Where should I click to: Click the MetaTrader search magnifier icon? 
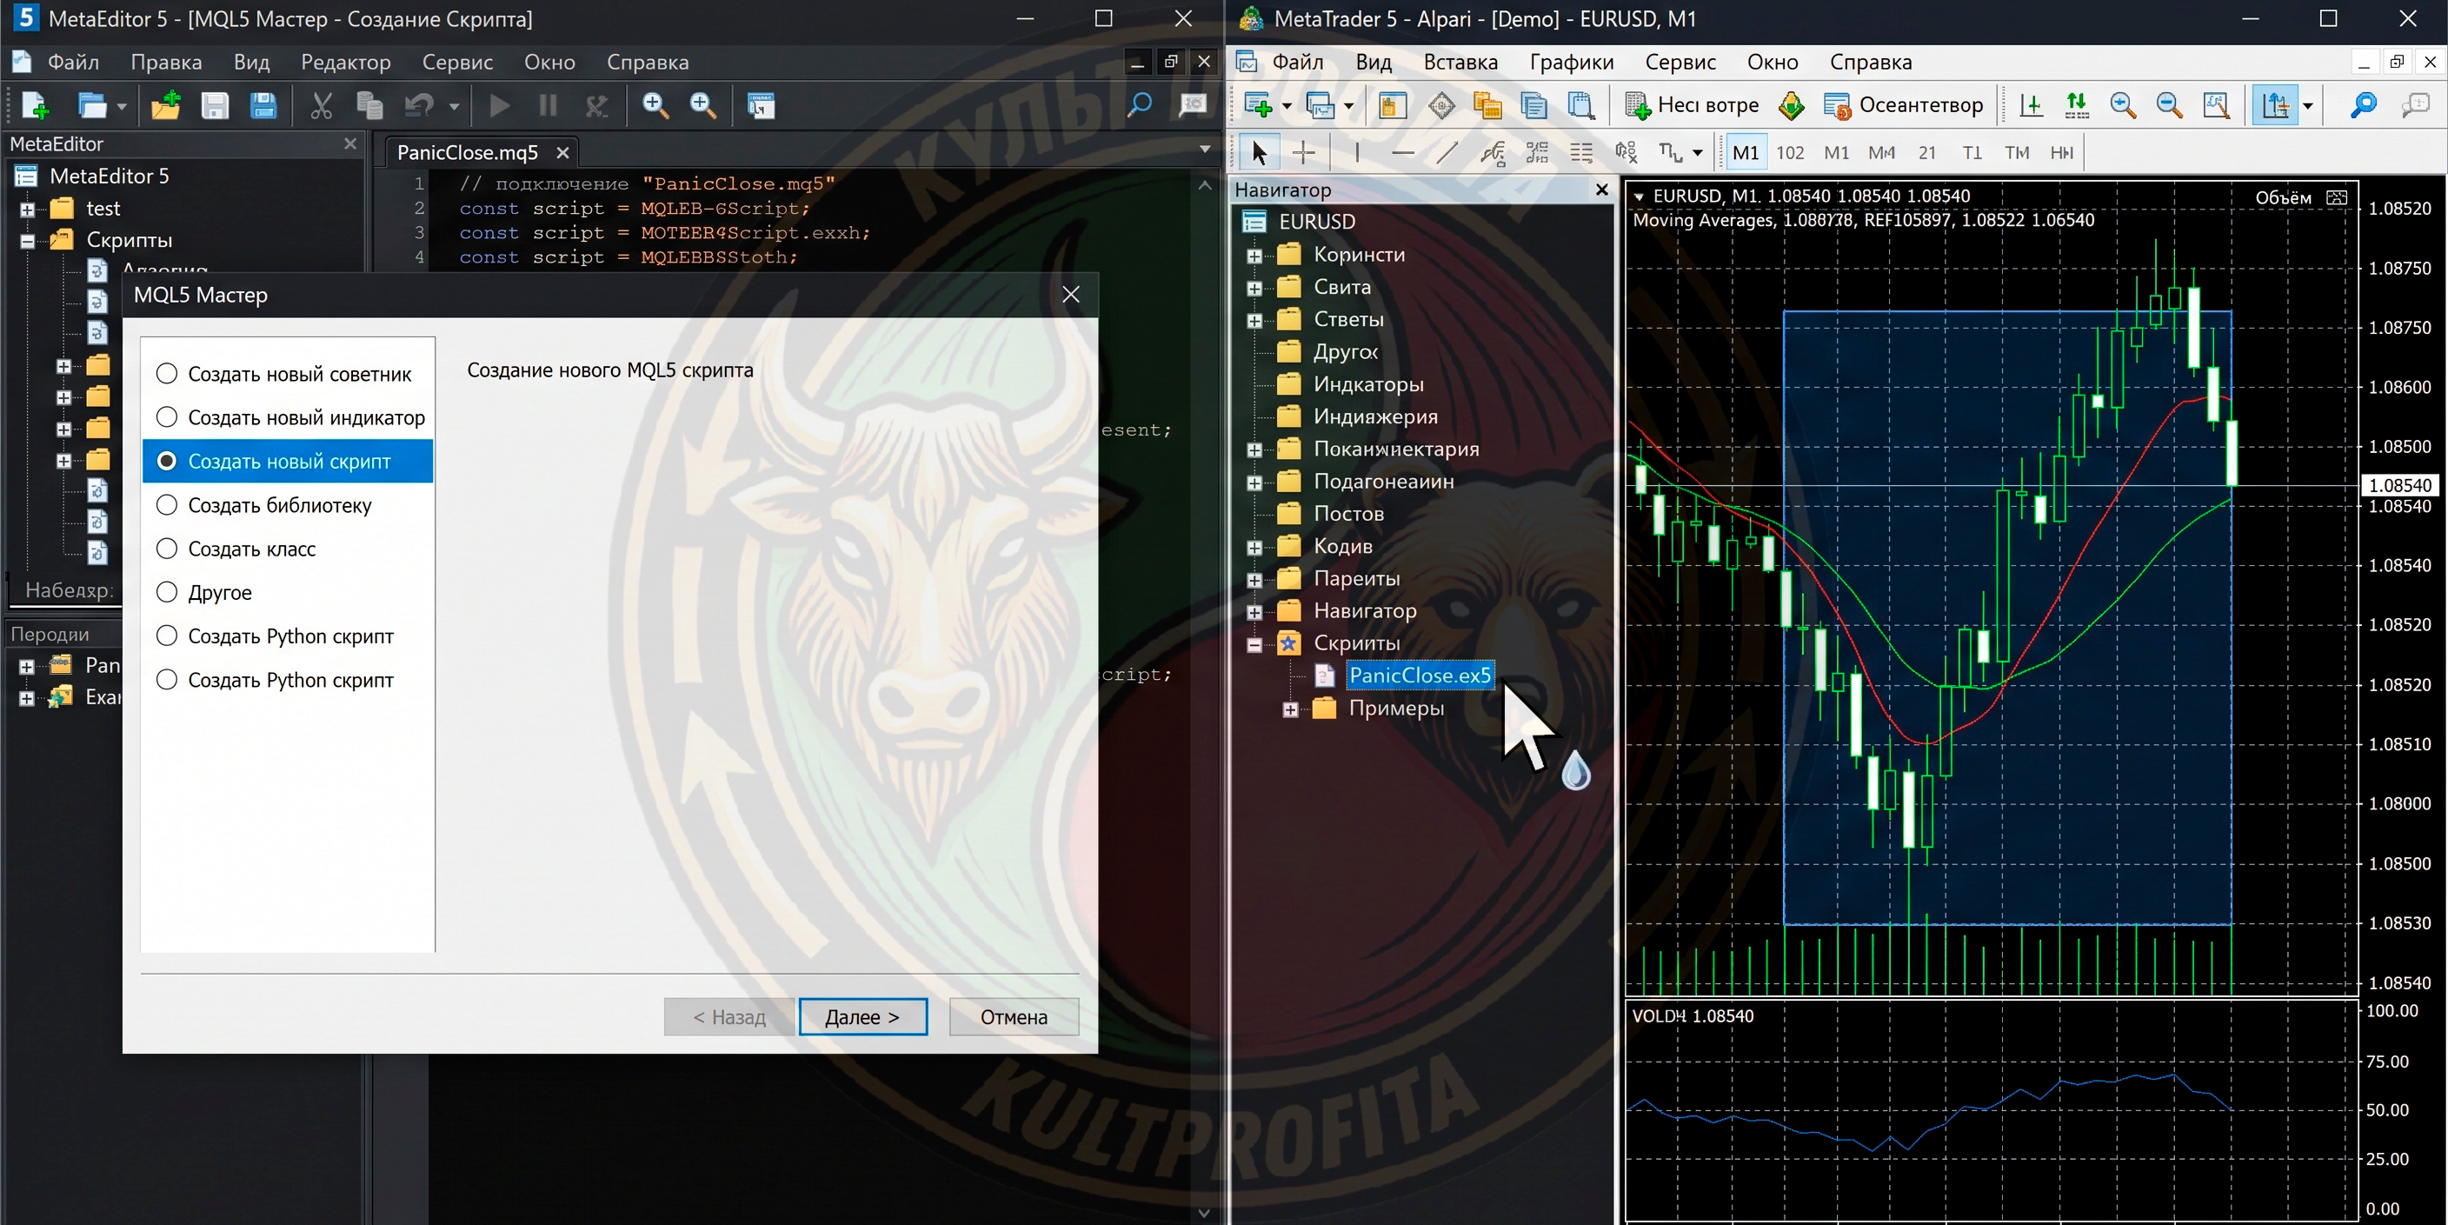point(2363,105)
